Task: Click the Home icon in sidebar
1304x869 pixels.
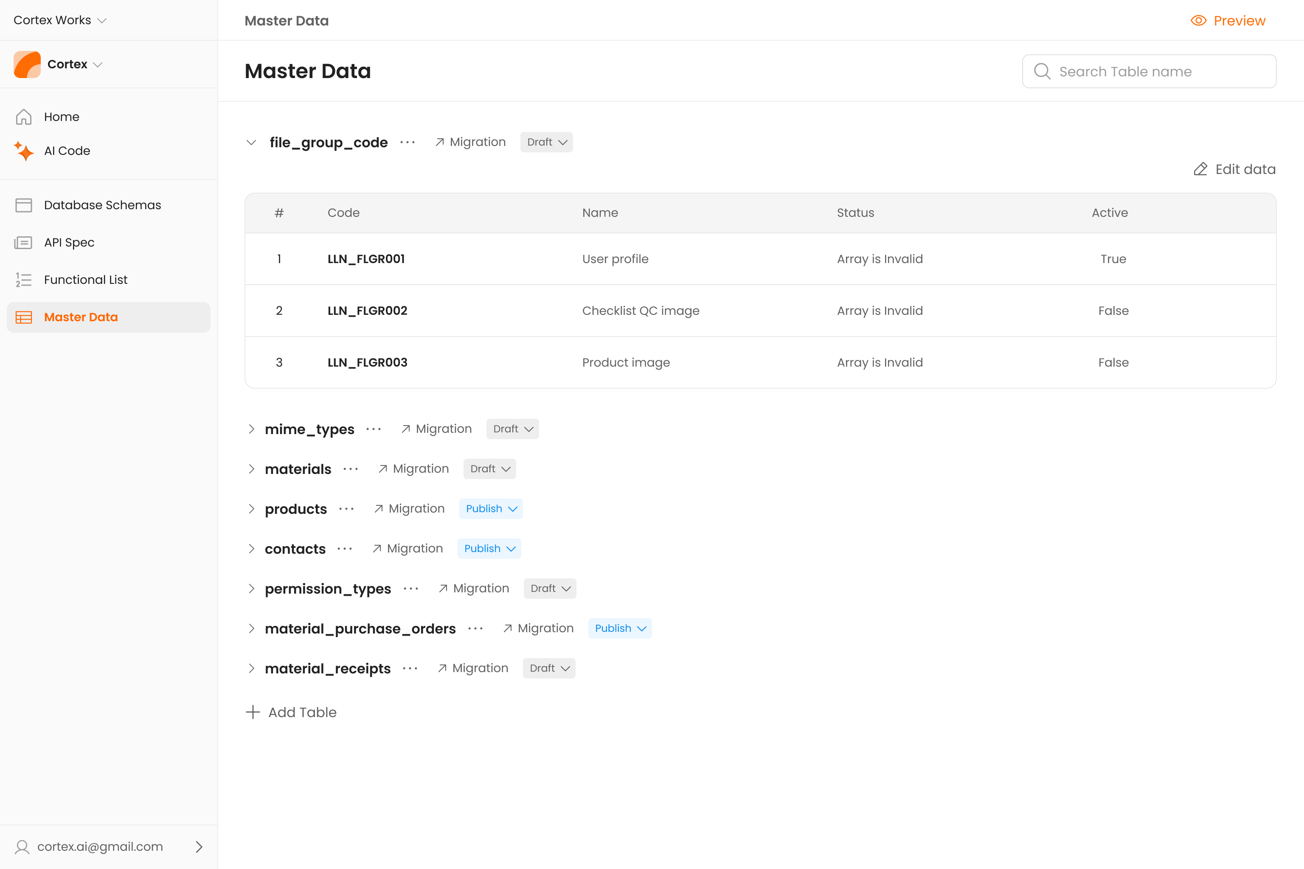Action: point(23,117)
